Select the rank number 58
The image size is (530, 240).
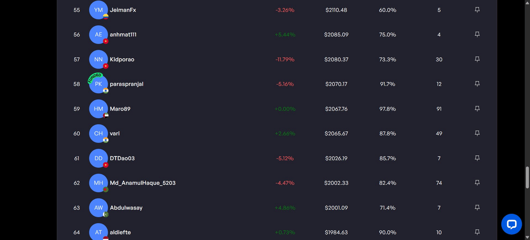point(77,84)
